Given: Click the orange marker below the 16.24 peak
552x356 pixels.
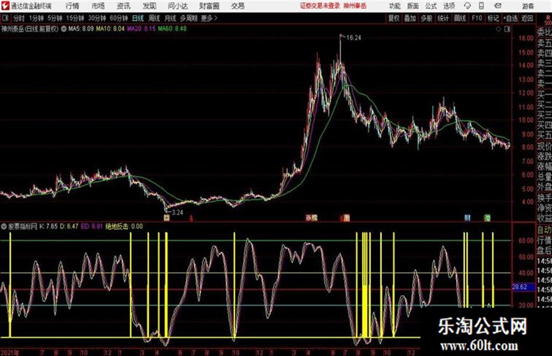Looking at the screenshot, I should pyautogui.click(x=346, y=217).
